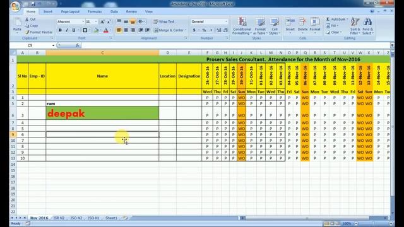Screen dimensions: 404x227
Task: Click the Increase Decimal icon
Action: pos(219,30)
